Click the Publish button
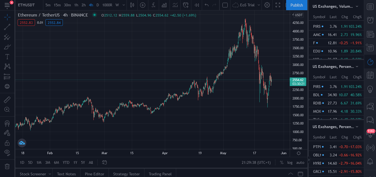 pyautogui.click(x=297, y=5)
